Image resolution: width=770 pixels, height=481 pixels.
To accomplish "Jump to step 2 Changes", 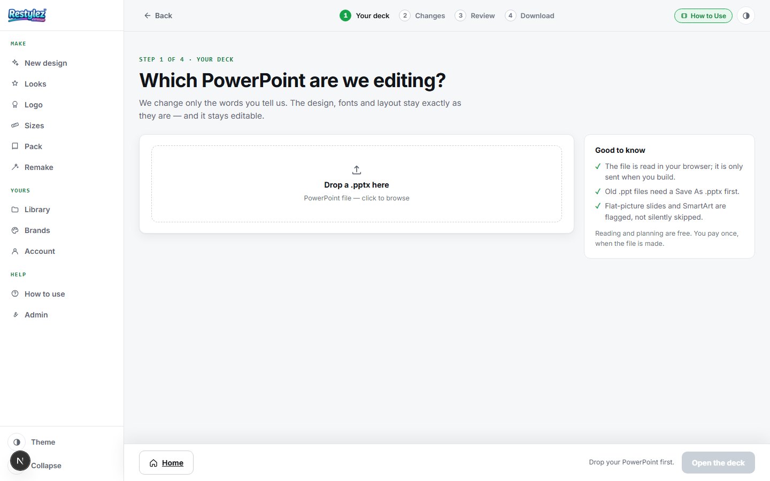I will tap(422, 15).
